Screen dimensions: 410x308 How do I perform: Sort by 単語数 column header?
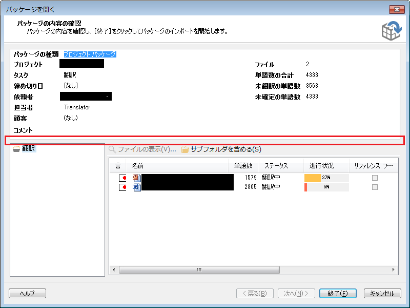click(x=243, y=166)
